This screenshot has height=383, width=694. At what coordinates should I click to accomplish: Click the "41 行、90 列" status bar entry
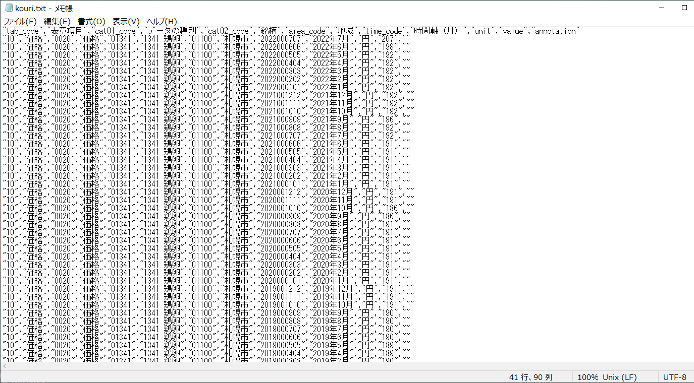click(530, 377)
